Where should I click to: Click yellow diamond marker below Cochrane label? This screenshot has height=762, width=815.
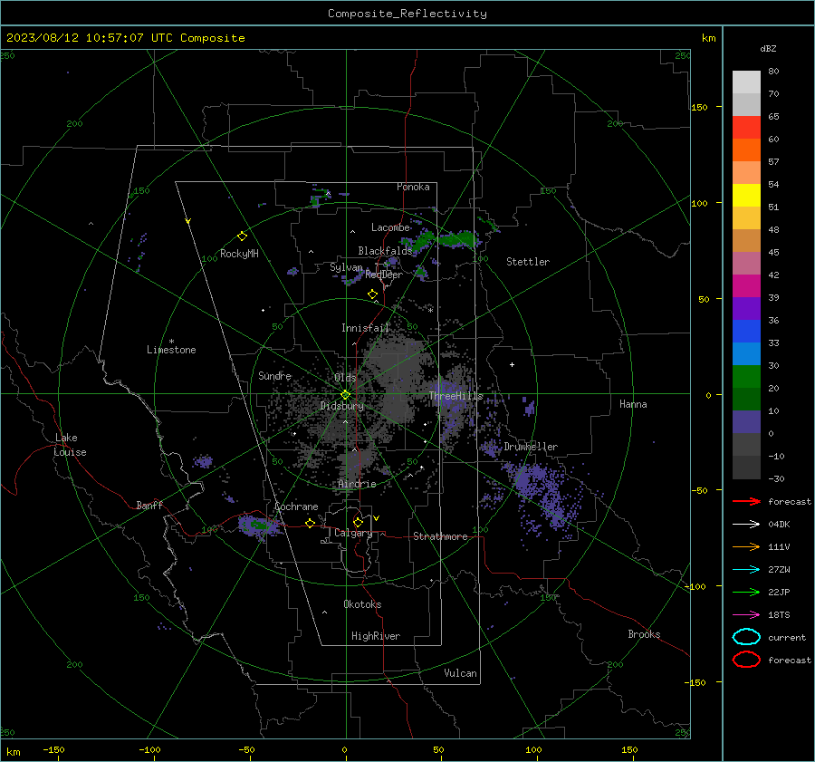[x=310, y=523]
